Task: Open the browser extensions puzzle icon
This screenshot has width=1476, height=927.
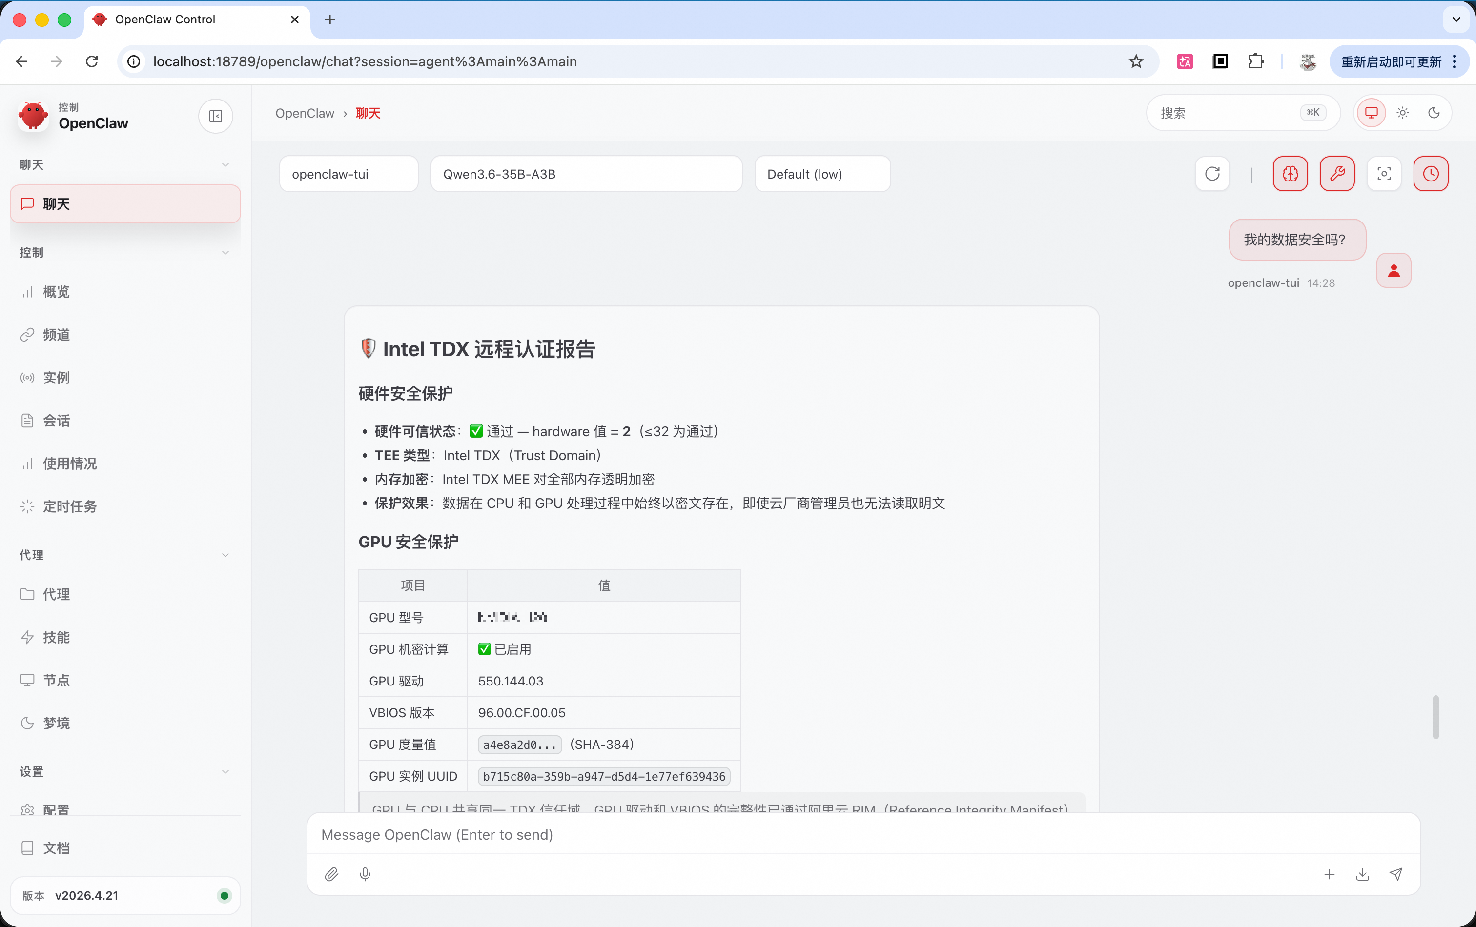Action: [1255, 61]
